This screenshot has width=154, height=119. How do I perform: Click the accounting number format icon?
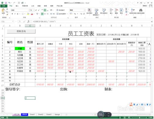(71, 14)
